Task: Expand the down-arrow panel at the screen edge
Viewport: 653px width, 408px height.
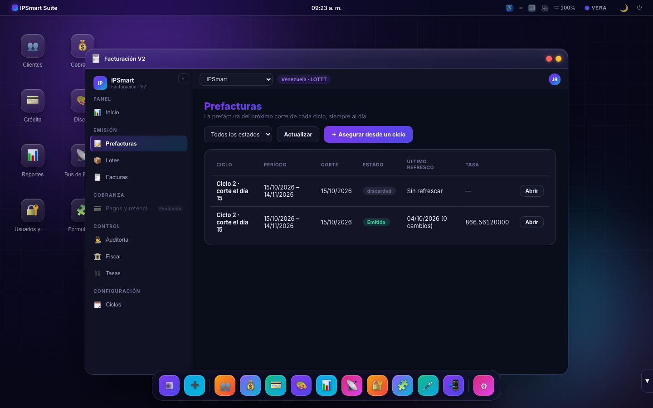Action: [647, 381]
